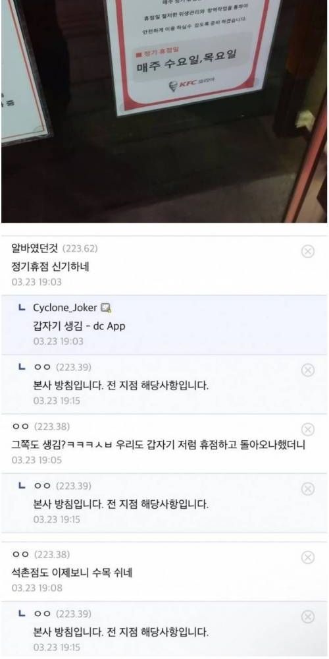Click the delete X on first 223.39 reply

[308, 370]
